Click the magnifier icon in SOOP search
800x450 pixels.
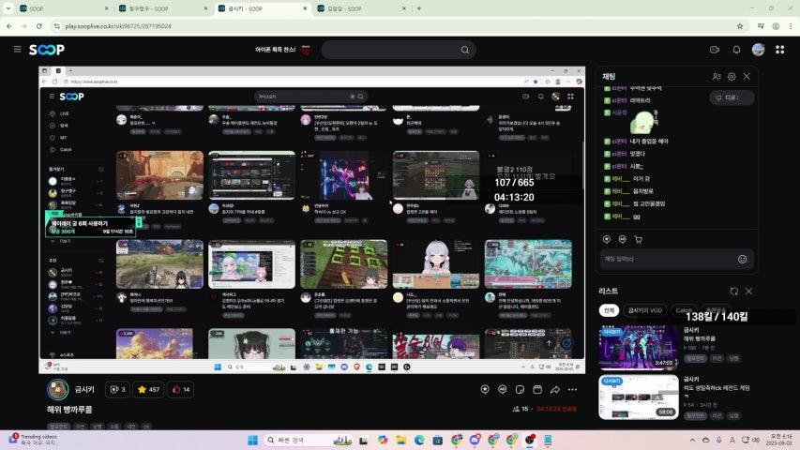(465, 50)
